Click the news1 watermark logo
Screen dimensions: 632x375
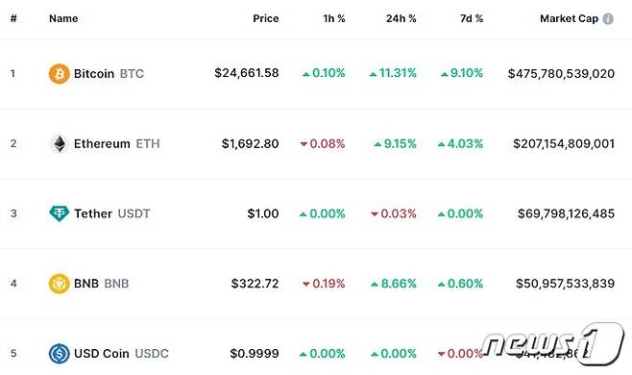553,344
